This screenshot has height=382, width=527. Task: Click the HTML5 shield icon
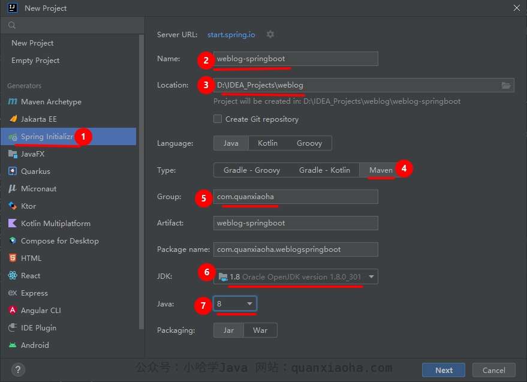click(x=13, y=258)
